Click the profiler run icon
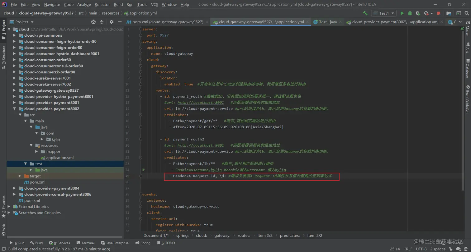The image size is (471, 252). [426, 13]
